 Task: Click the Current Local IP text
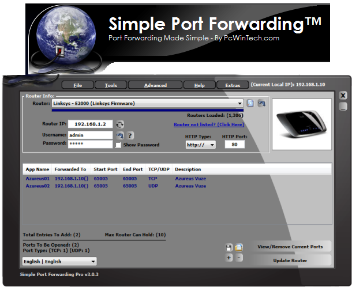tap(288, 85)
